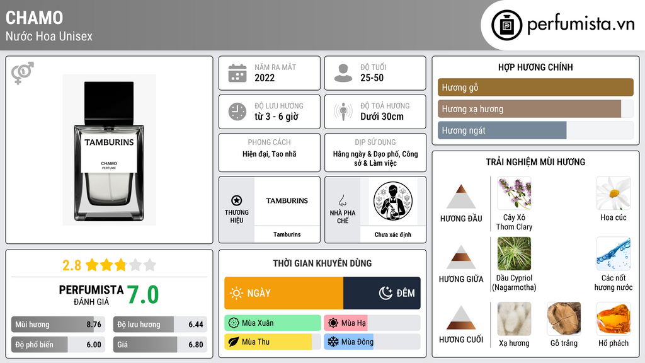Open the Cây Xô Thơm Clary note image
645x363 pixels.
point(514,193)
